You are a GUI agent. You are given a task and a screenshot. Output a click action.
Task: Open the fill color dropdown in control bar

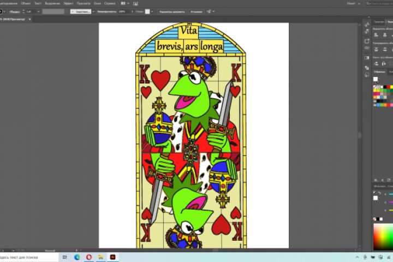point(4,11)
